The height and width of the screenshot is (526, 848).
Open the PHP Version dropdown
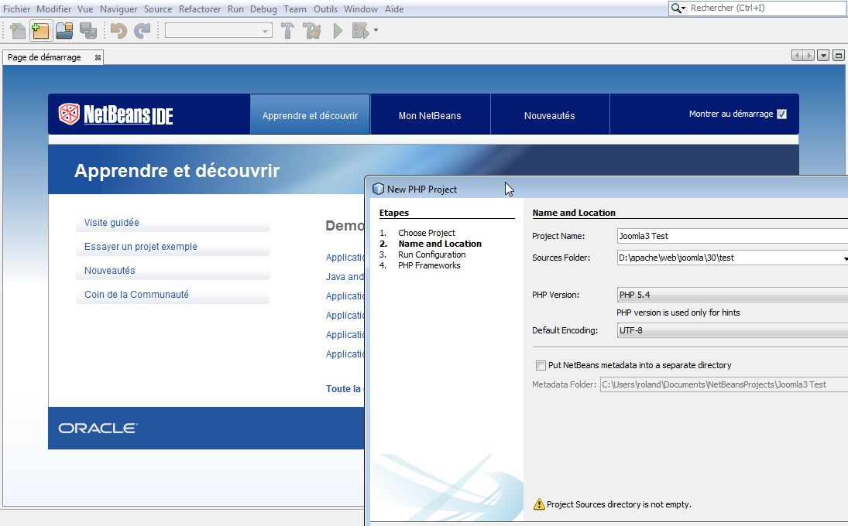[733, 295]
